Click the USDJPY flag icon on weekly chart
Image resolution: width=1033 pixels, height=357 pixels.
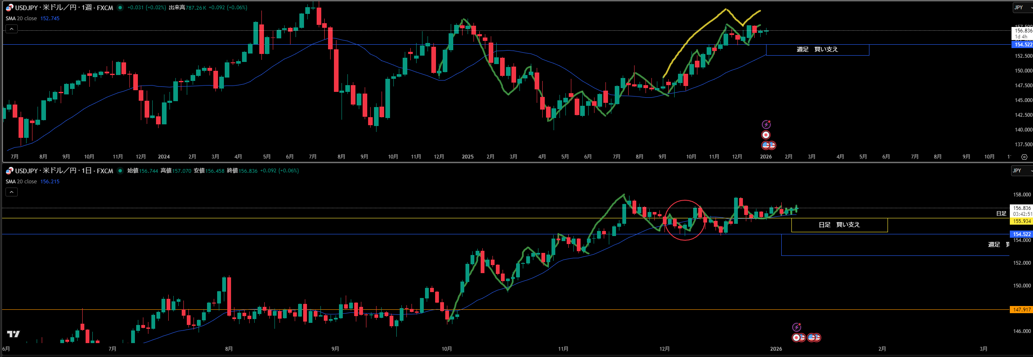coord(9,8)
